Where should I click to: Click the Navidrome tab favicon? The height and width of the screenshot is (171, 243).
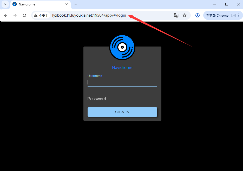[x=15, y=4]
